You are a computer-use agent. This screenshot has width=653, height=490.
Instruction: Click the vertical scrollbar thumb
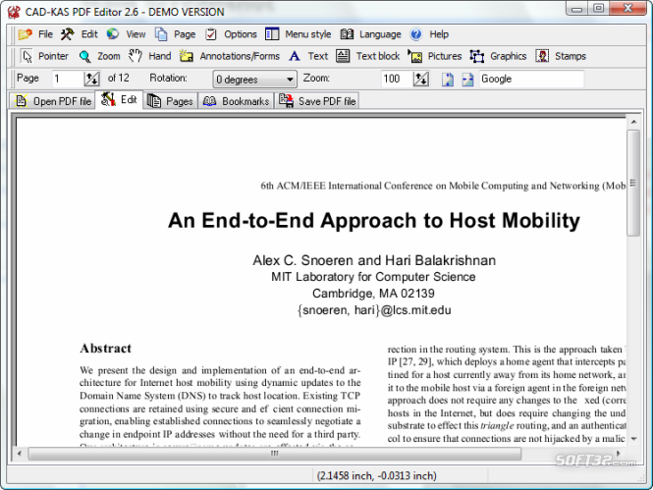633,184
